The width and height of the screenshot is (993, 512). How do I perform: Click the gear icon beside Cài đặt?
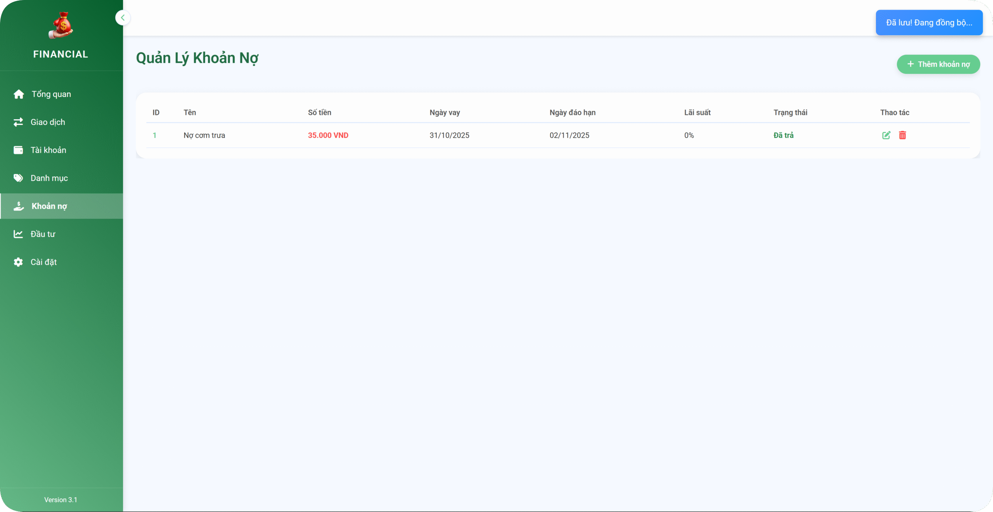18,262
